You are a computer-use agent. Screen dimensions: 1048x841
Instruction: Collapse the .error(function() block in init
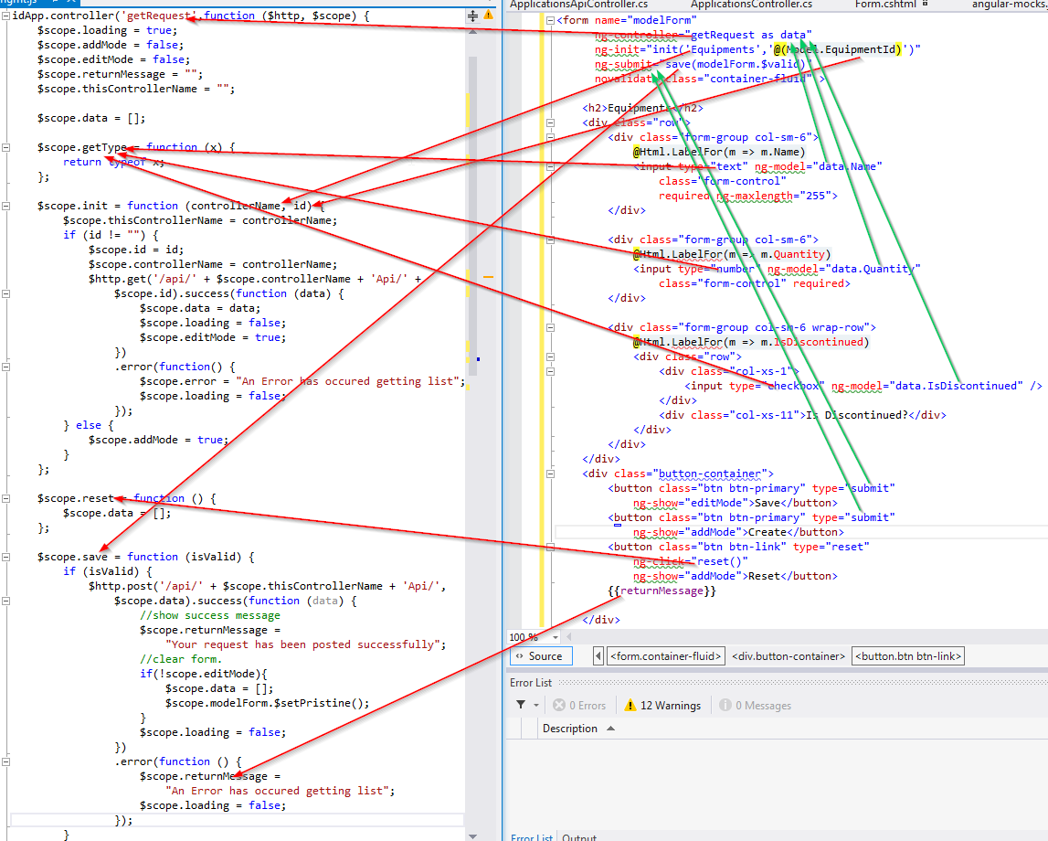6,367
